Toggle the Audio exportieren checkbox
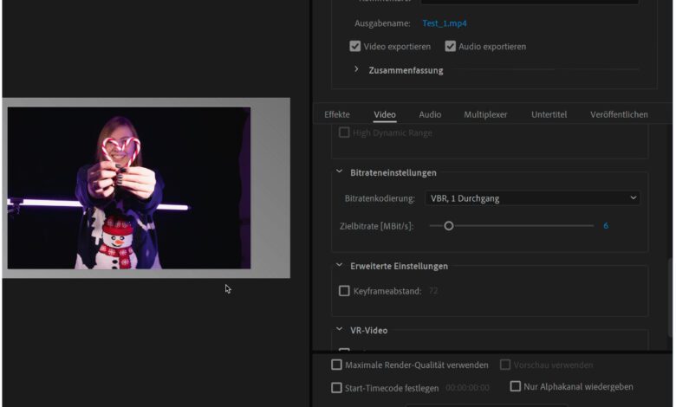The height and width of the screenshot is (407, 676). [451, 47]
